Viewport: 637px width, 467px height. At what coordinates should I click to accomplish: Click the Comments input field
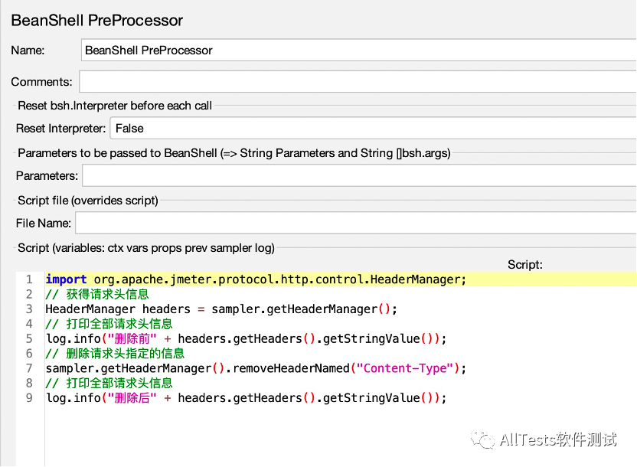(358, 82)
